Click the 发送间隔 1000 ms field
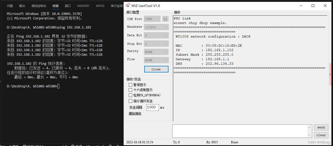The width and height of the screenshot is (333, 146). click(x=152, y=107)
